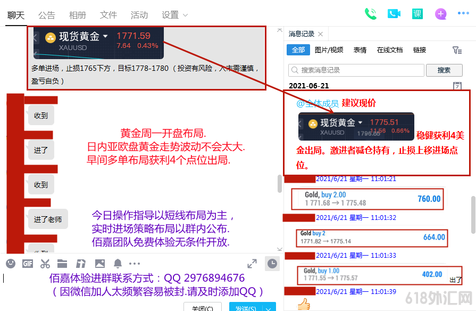This screenshot has height=311, width=476.
Task: Open the 课 lesson feature icon
Action: (417, 14)
